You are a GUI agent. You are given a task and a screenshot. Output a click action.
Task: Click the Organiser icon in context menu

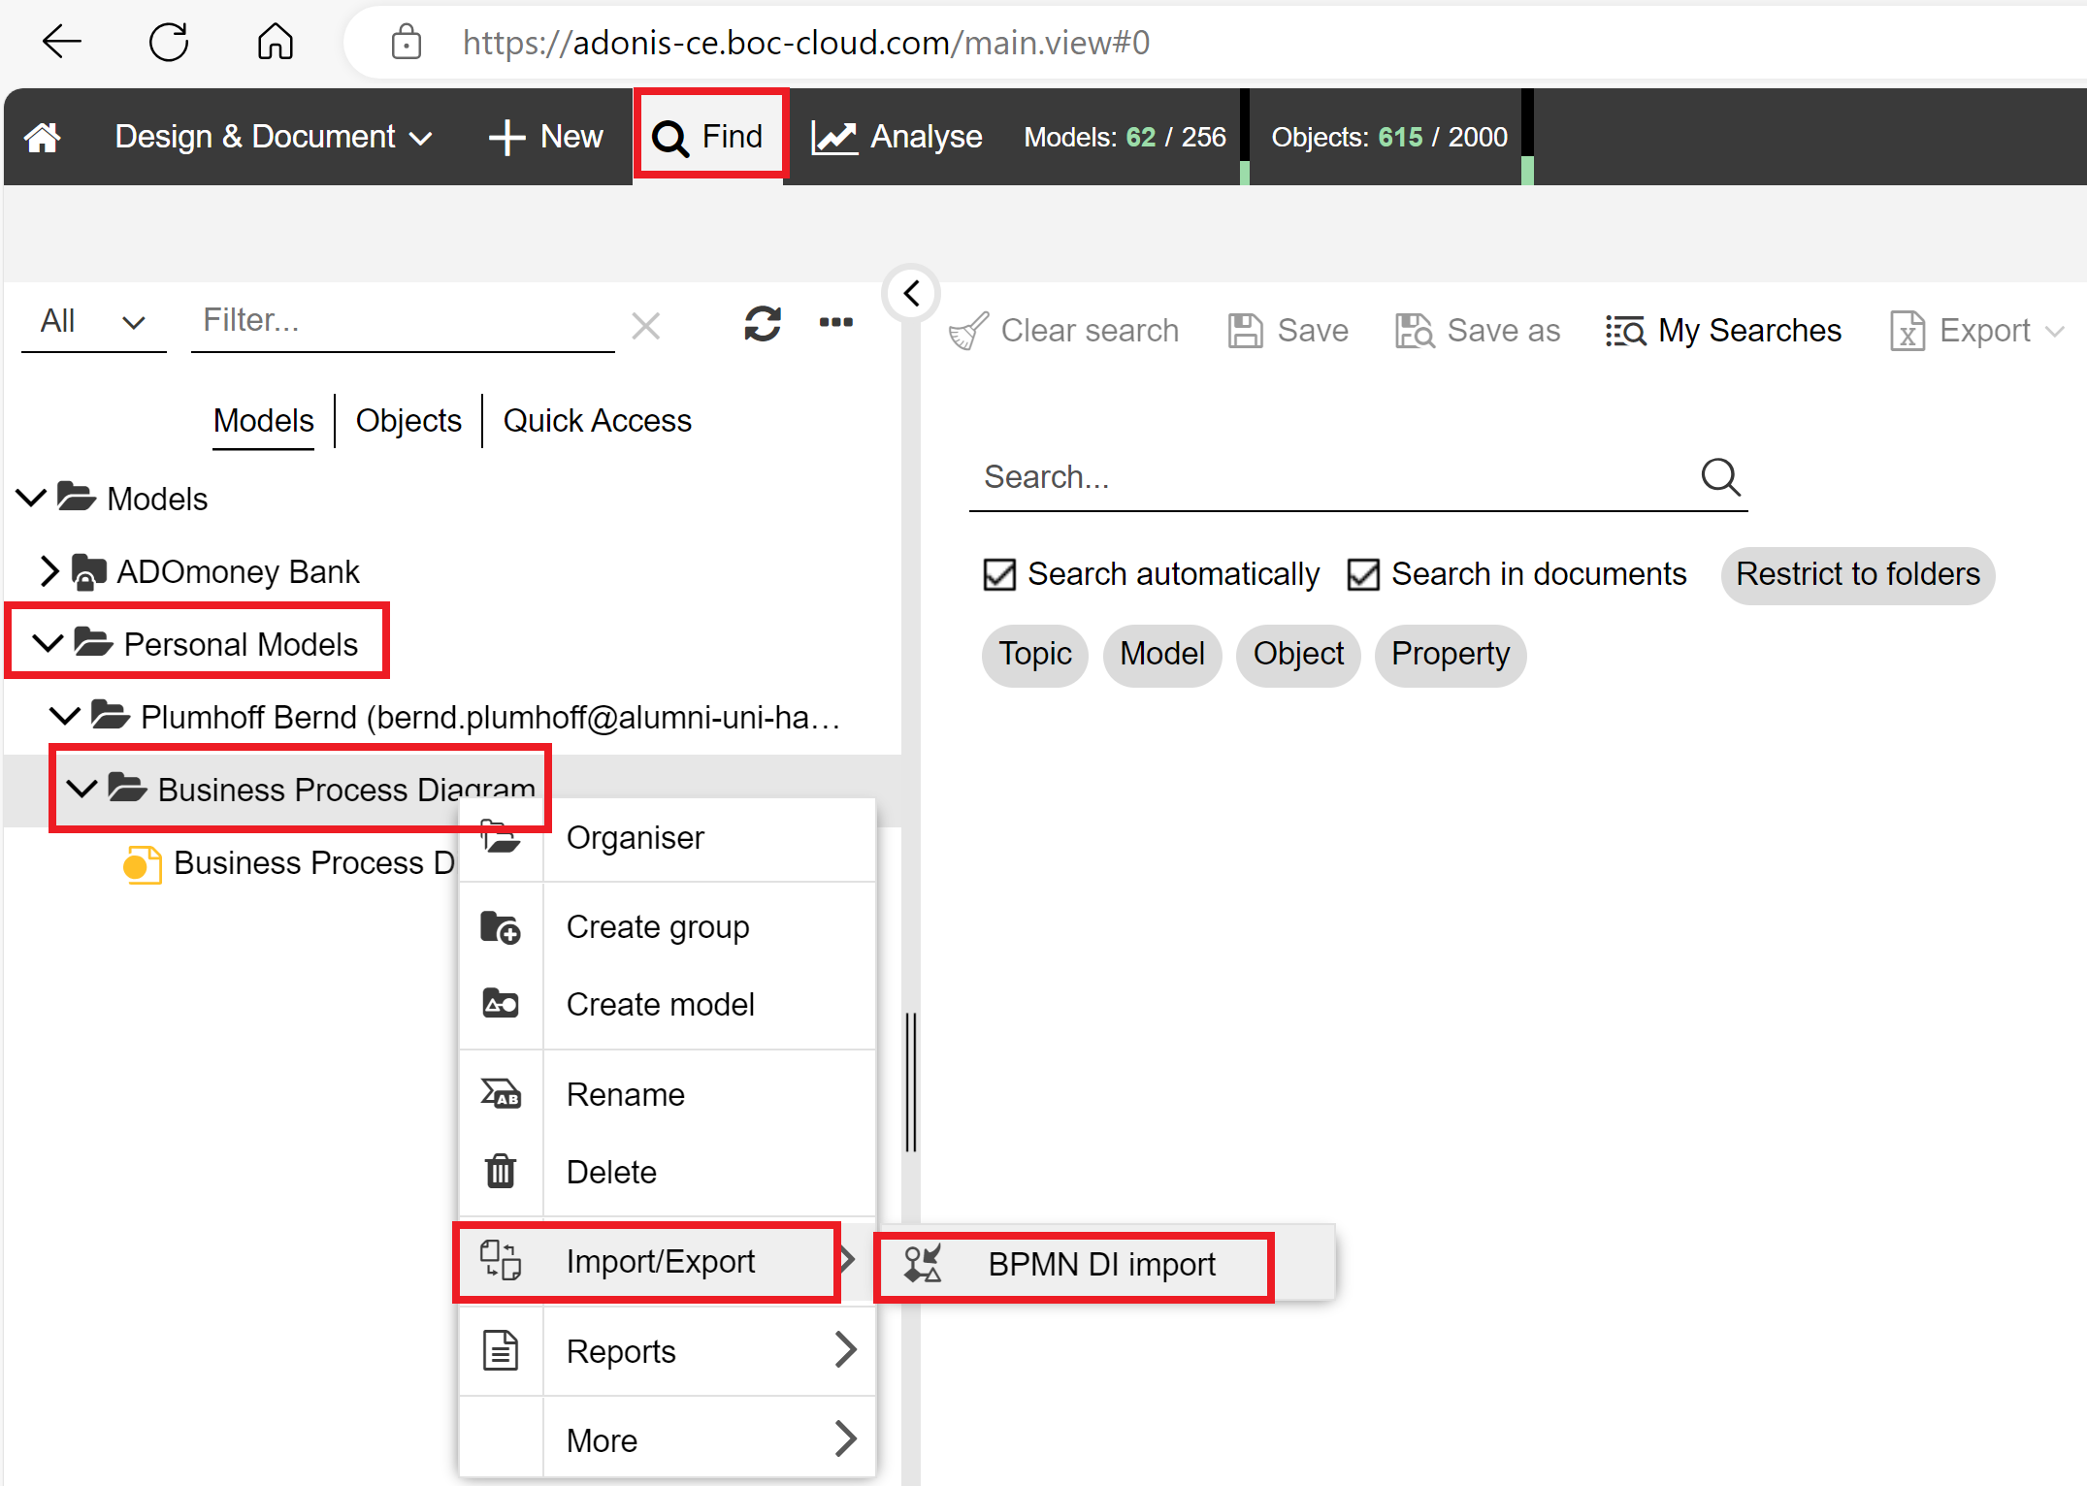(500, 838)
